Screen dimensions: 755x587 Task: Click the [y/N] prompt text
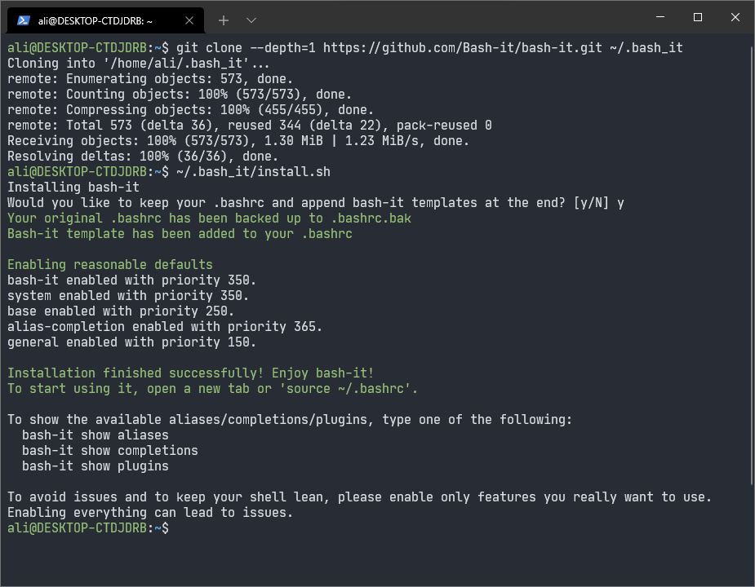(591, 202)
